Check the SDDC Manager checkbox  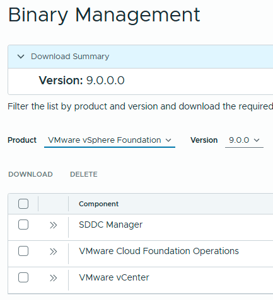(23, 225)
